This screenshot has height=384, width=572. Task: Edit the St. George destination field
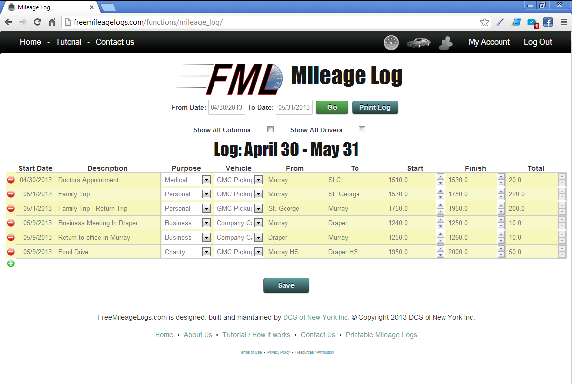355,194
